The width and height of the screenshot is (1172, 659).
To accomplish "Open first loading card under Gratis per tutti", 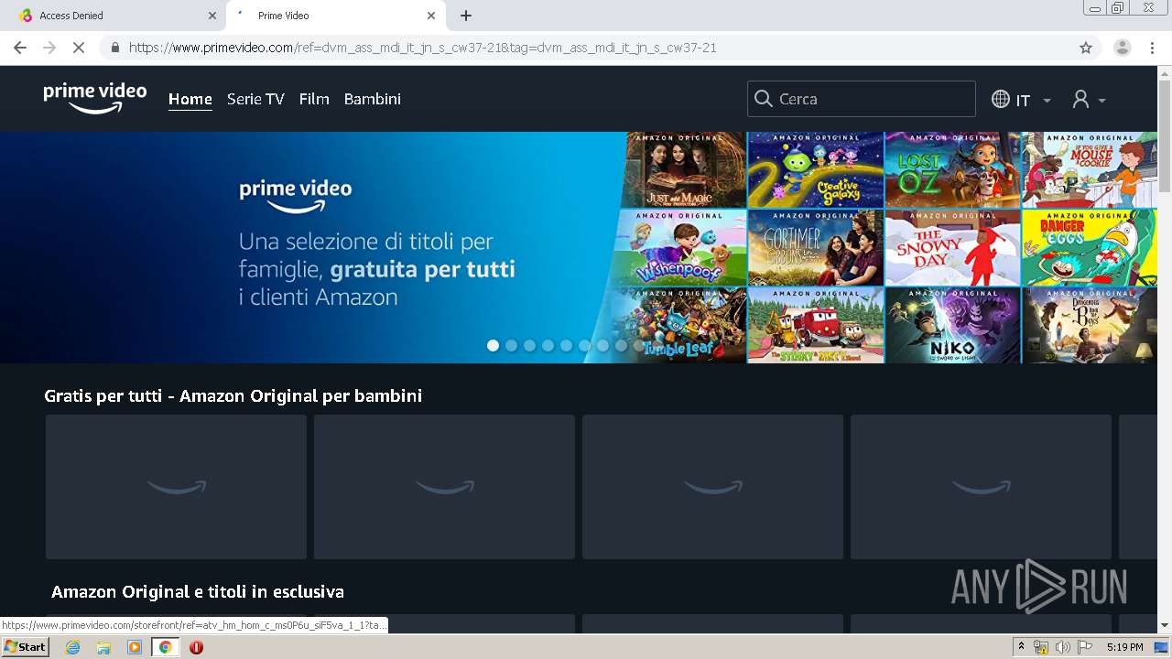I will [176, 487].
